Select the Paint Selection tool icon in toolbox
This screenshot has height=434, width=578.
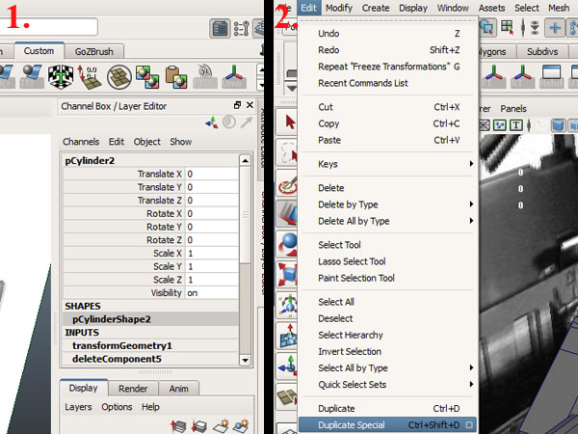287,184
